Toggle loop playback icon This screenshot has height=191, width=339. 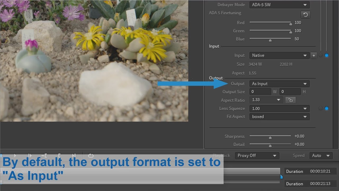91,155
